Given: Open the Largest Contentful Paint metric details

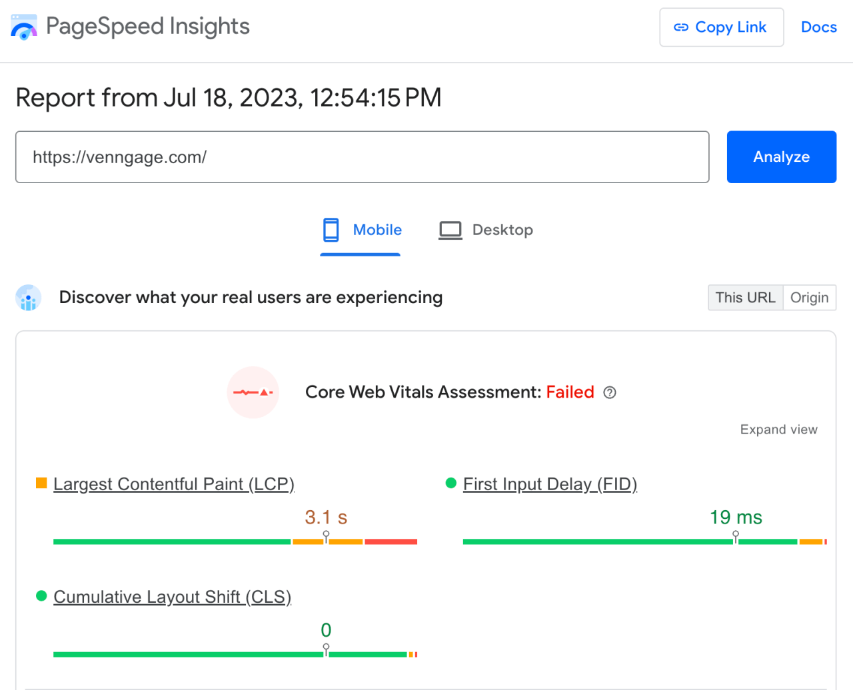Looking at the screenshot, I should tap(173, 484).
